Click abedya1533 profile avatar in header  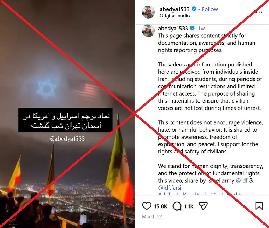pyautogui.click(x=148, y=12)
